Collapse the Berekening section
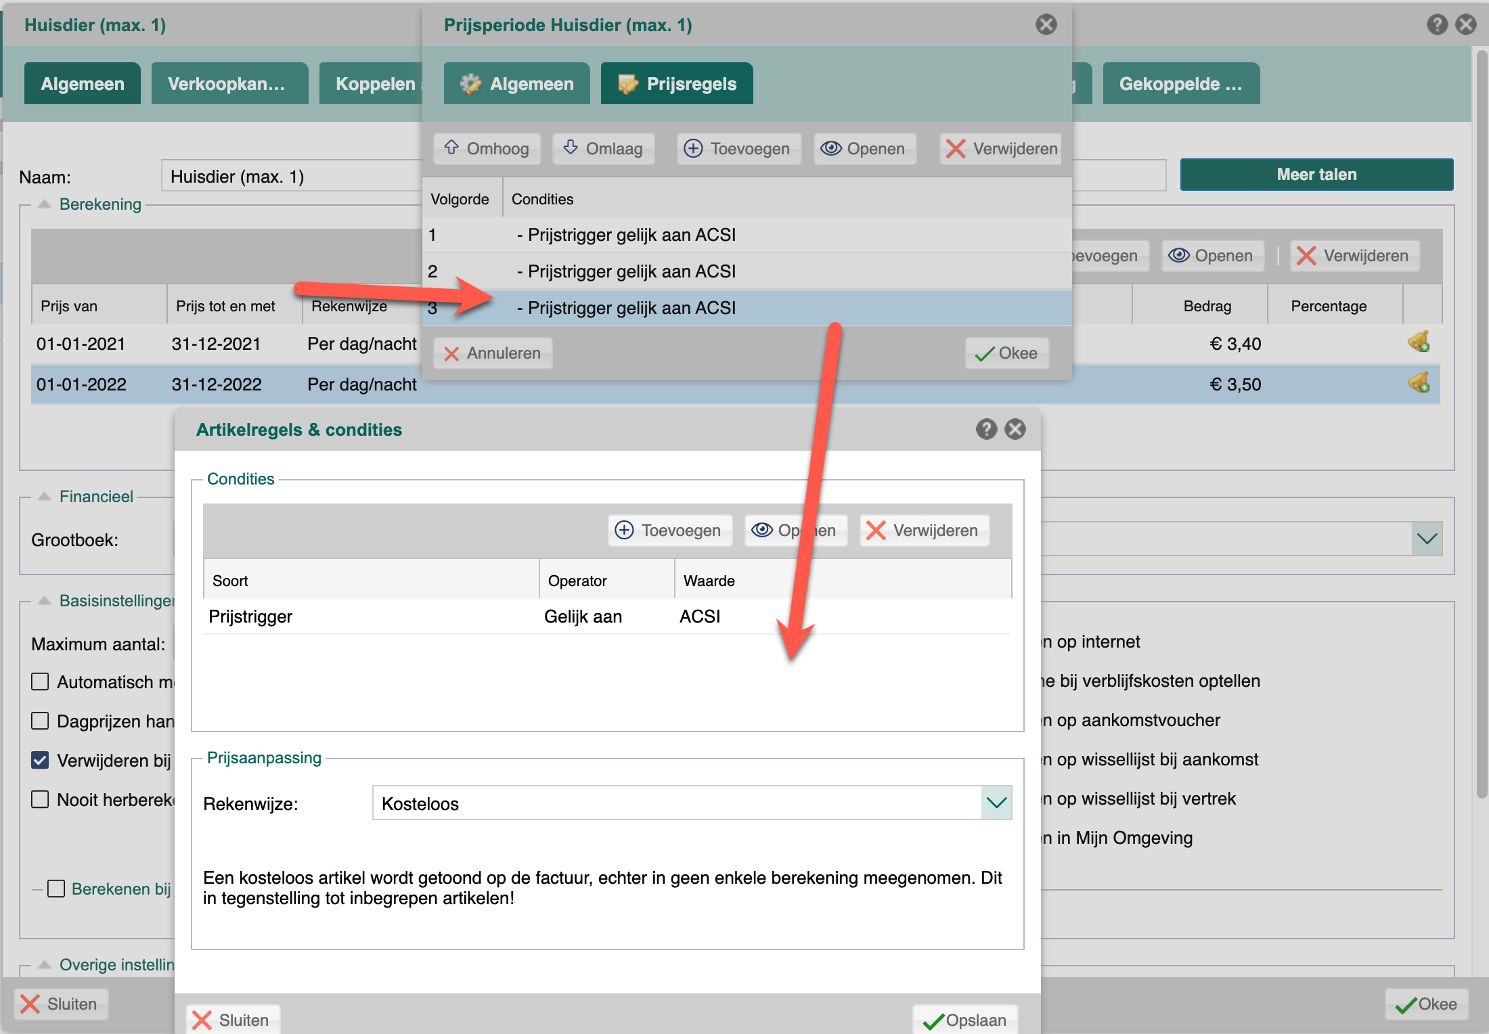Screen dimensions: 1489x1034 (x=45, y=204)
